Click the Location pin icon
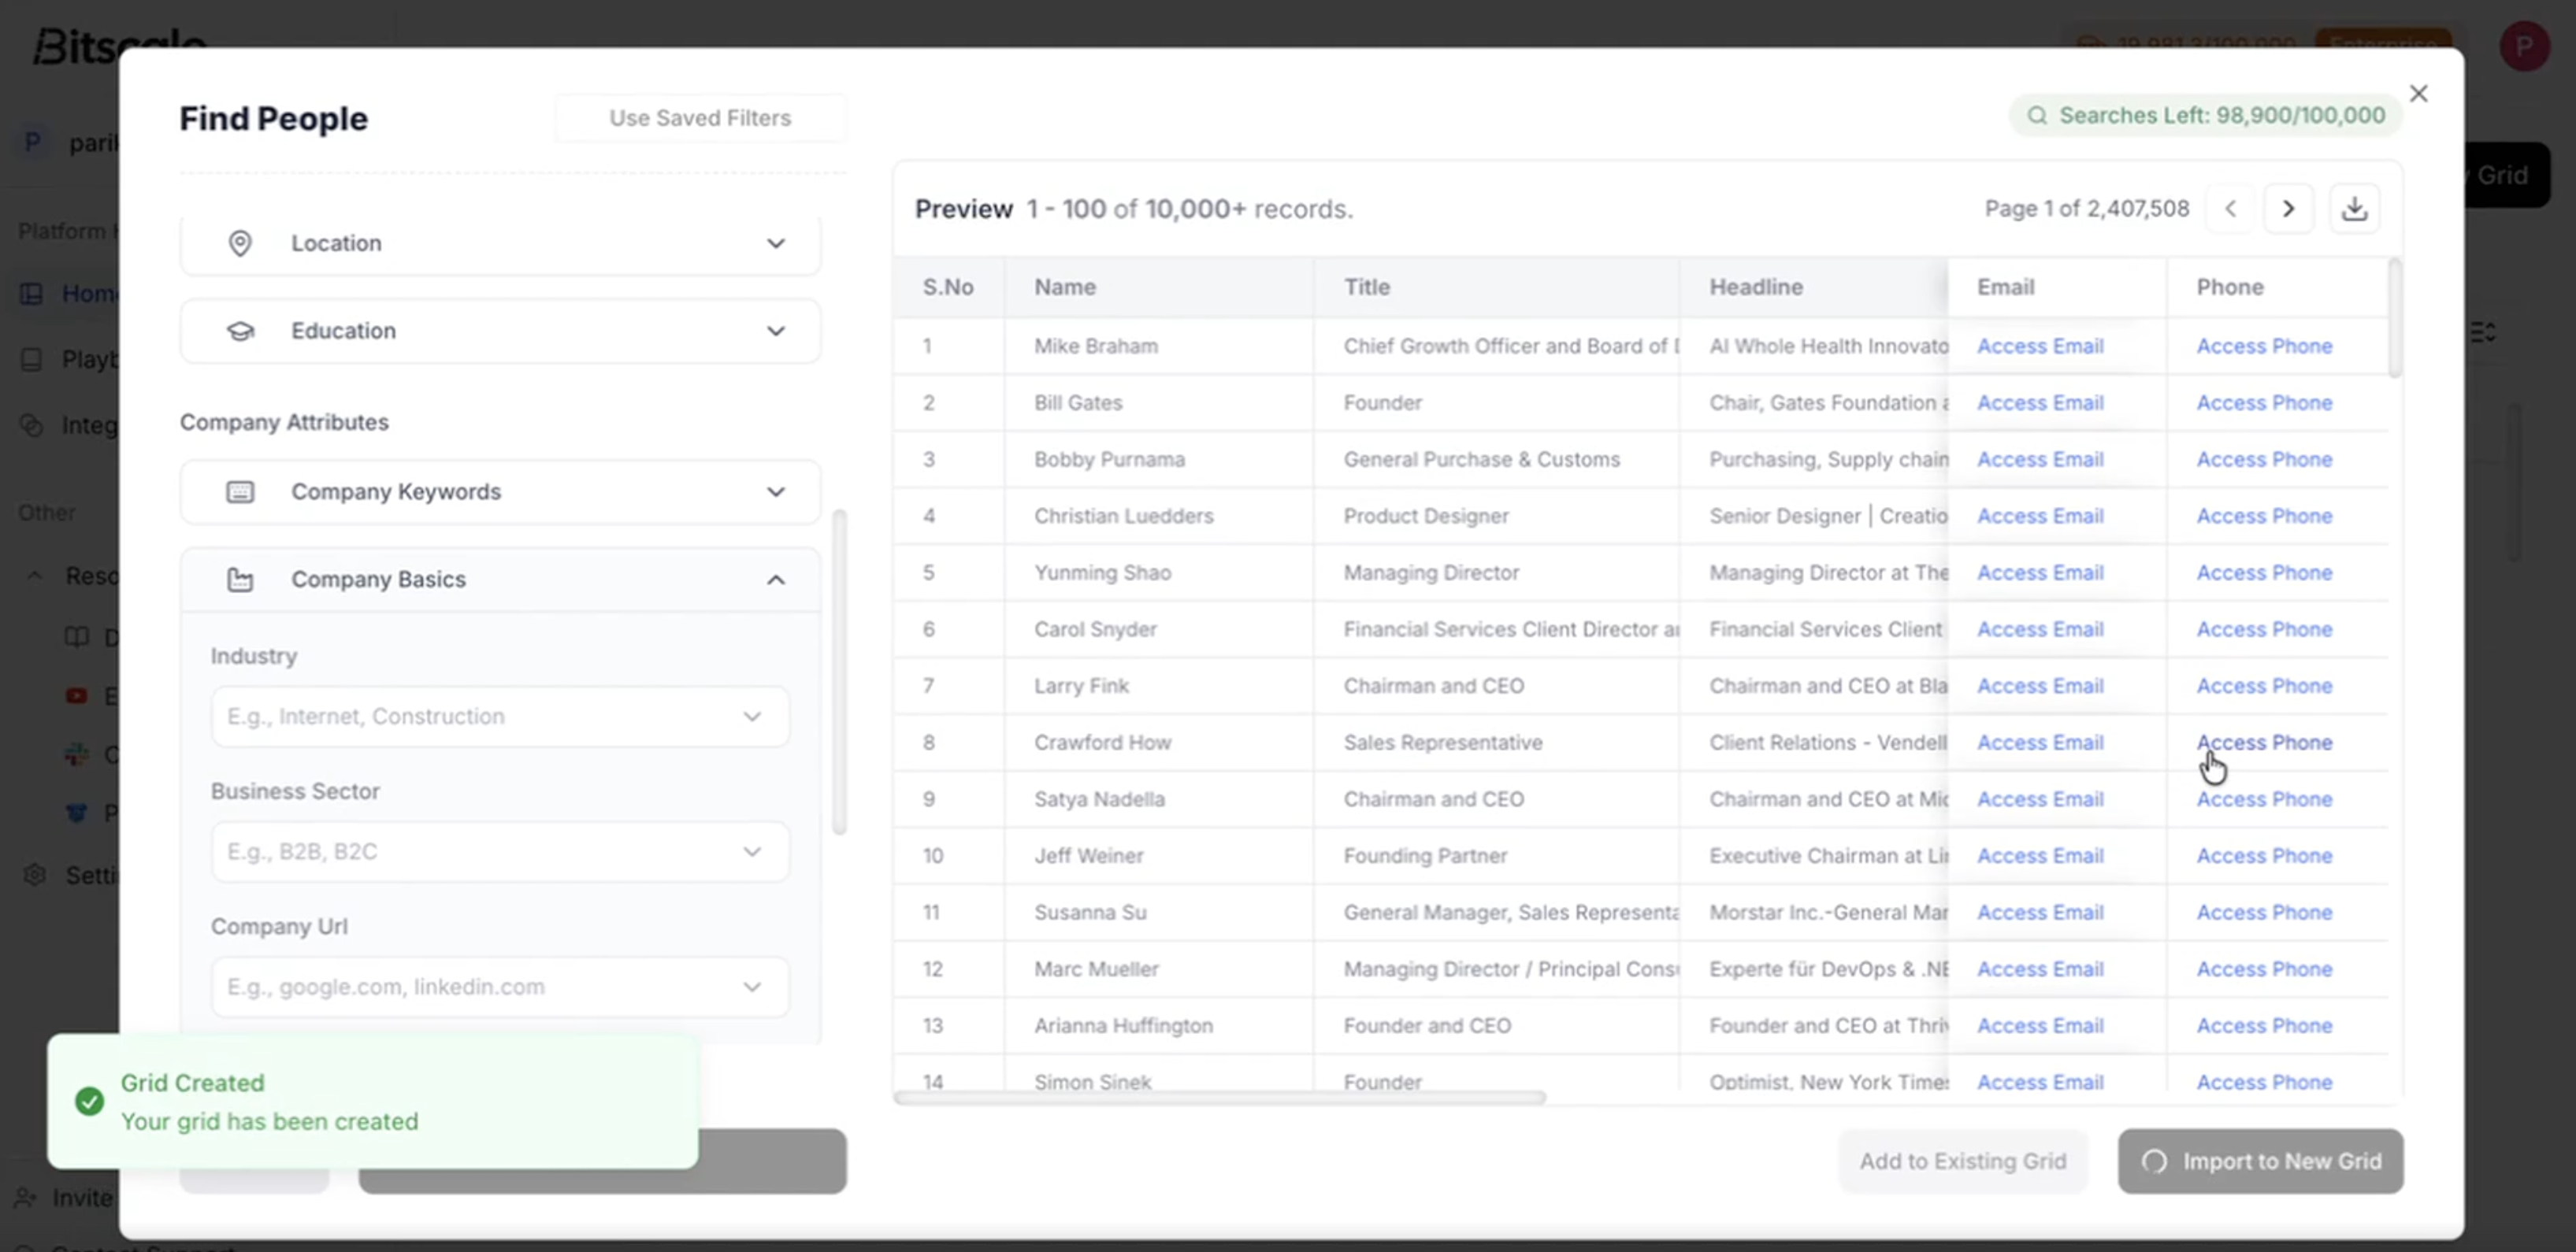This screenshot has height=1252, width=2576. tap(240, 243)
